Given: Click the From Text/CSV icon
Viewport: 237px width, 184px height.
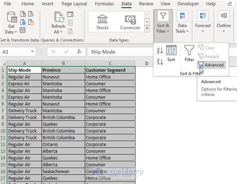Looking at the screenshot, I should click(x=23, y=14).
